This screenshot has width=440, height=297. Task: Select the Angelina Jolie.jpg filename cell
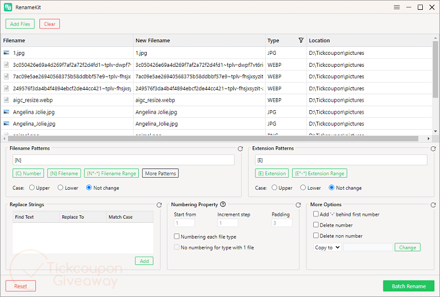tap(67, 112)
